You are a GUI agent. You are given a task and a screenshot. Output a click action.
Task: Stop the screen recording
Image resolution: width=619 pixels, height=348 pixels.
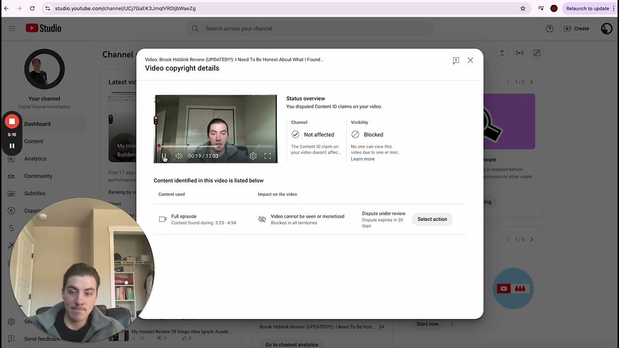click(12, 121)
